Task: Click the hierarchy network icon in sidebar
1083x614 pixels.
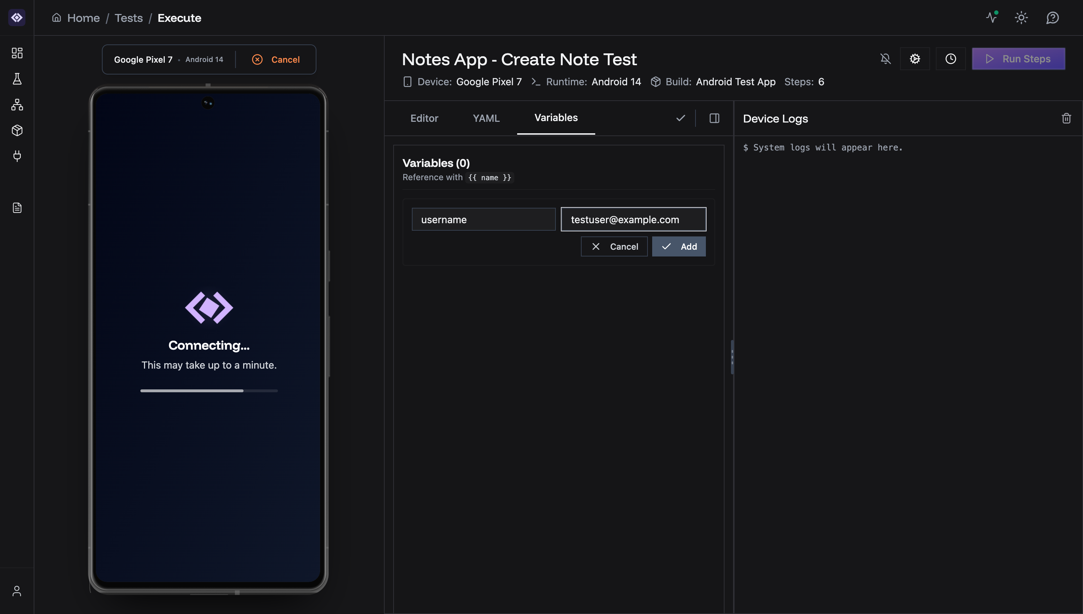Action: [x=17, y=105]
